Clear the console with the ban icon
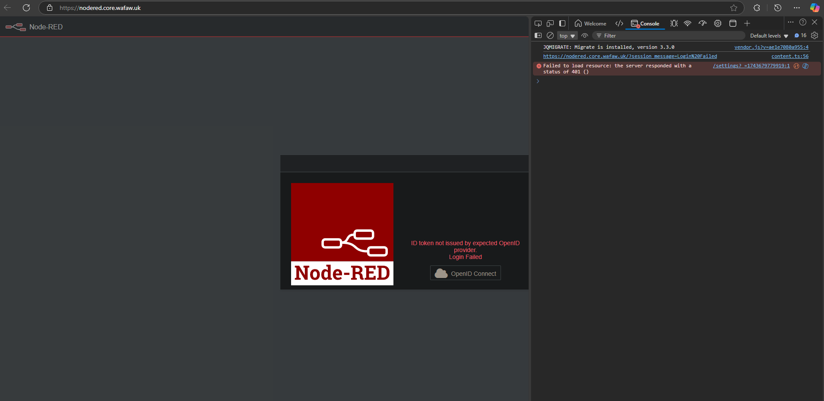Screen dimensions: 824x401 (550, 35)
